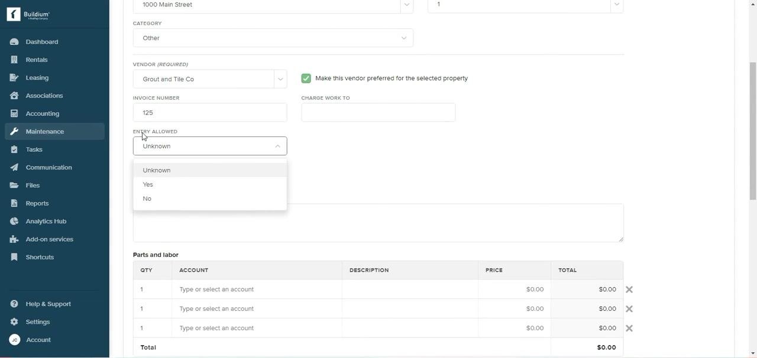Remove the third parts and labor row
The height and width of the screenshot is (358, 757).
[629, 328]
